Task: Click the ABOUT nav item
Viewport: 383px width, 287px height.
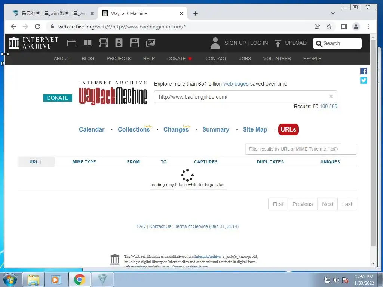Action: (62, 59)
